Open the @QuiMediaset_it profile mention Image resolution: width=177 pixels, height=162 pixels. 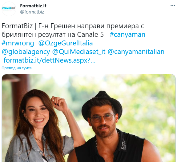(x=79, y=52)
